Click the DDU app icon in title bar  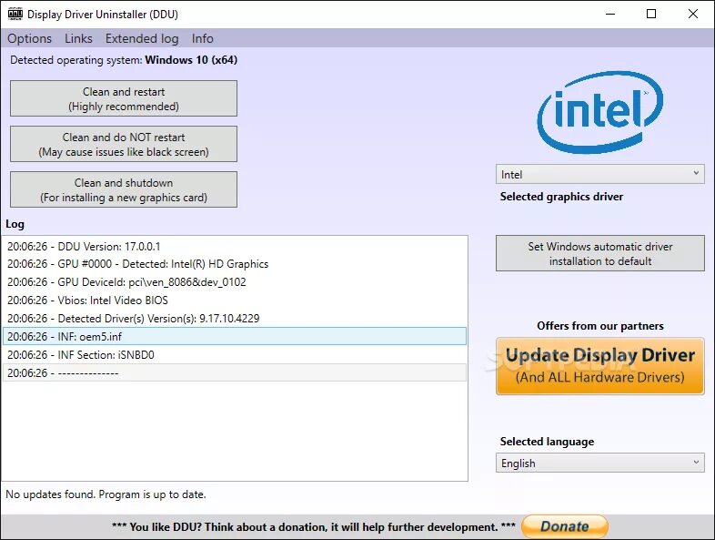[x=15, y=14]
